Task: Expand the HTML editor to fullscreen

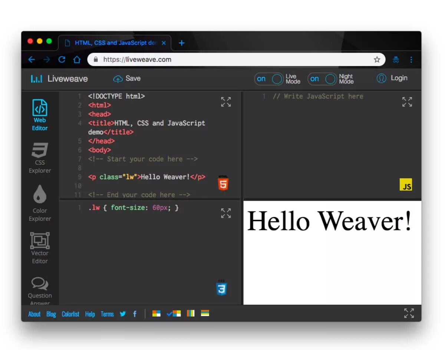Action: [x=226, y=102]
